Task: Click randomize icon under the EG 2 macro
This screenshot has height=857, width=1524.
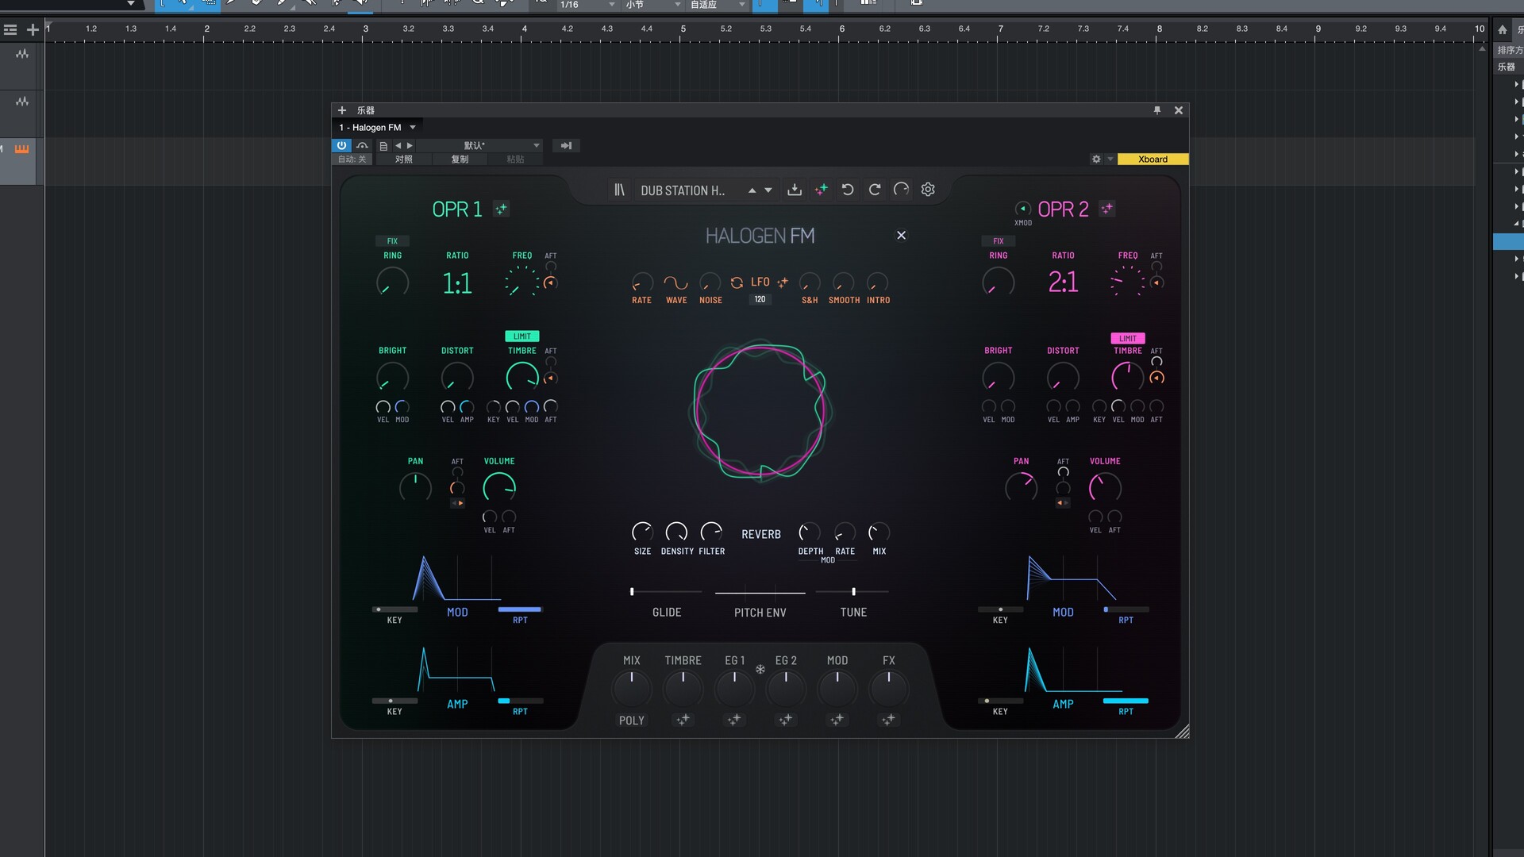Action: pos(786,720)
